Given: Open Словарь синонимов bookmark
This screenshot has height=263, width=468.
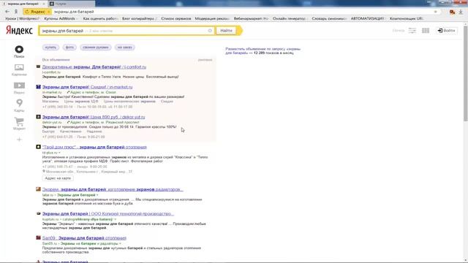Looking at the screenshot, I should (329, 18).
